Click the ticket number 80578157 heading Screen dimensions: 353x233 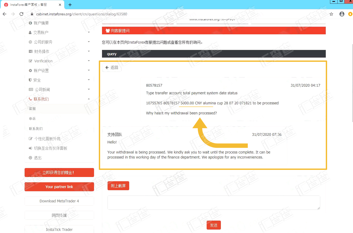point(154,85)
